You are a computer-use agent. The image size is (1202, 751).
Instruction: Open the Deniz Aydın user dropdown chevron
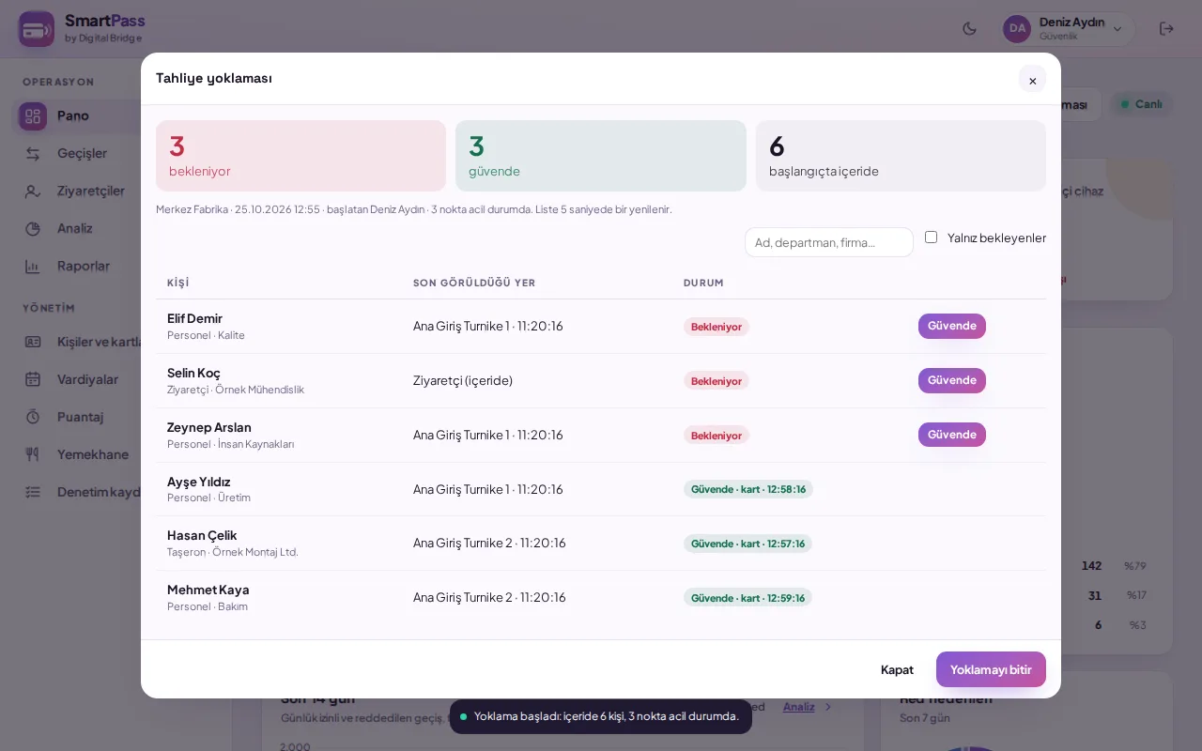tap(1117, 29)
